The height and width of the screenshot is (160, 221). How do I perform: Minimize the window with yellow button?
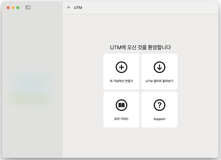13,8
